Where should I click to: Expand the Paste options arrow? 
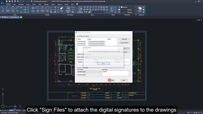pyautogui.click(x=140, y=12)
